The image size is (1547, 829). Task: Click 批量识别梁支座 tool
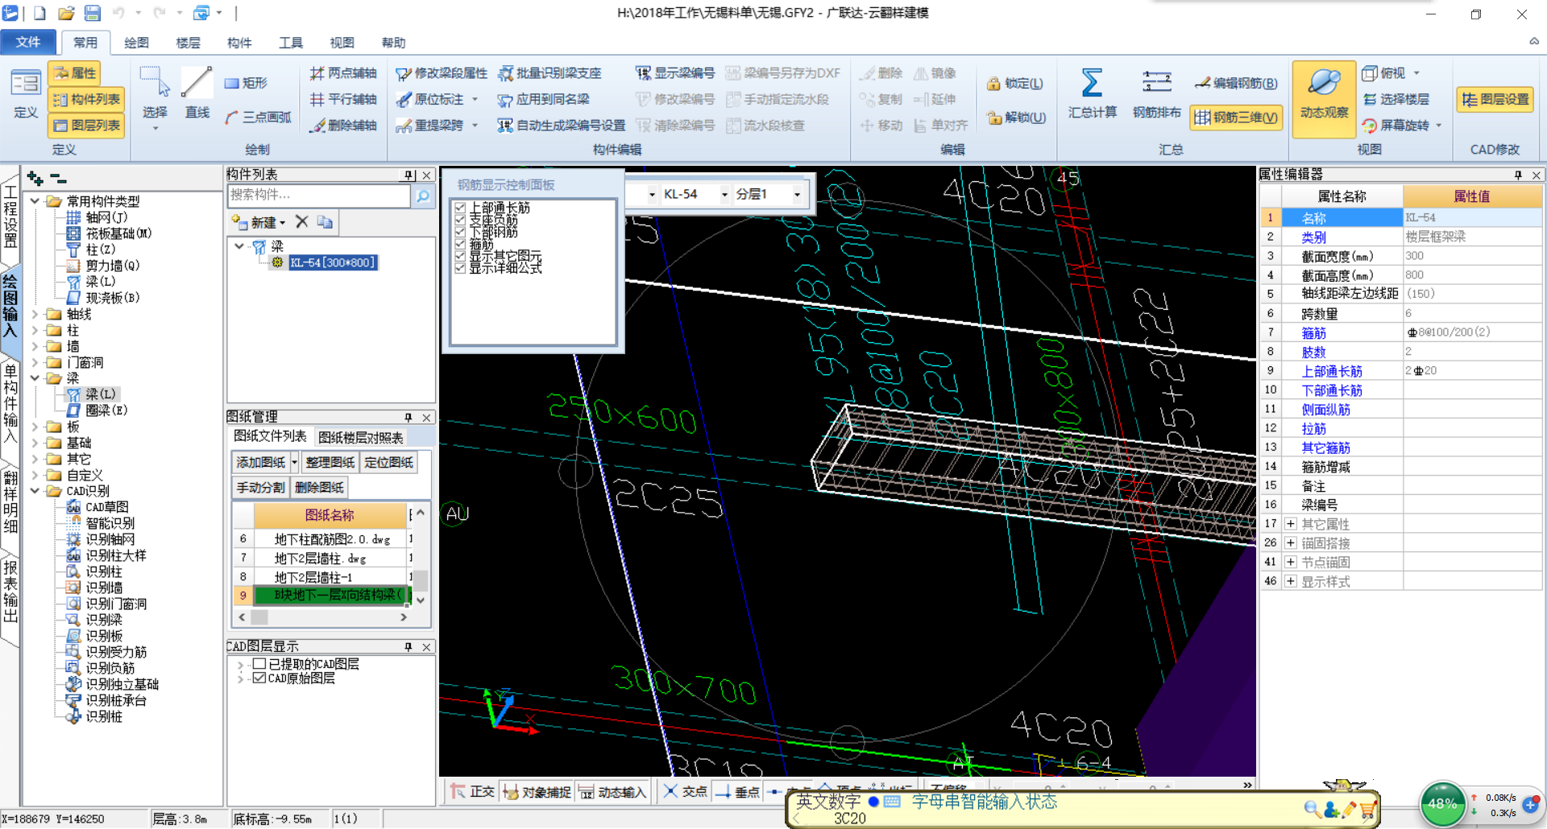[550, 73]
